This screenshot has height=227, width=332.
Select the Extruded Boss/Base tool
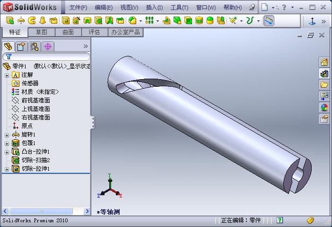[10, 20]
